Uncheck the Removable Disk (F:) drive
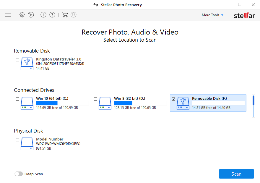Viewport: 260px width, 183px height. tap(173, 99)
